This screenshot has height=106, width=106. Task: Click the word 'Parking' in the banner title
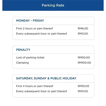48,6
